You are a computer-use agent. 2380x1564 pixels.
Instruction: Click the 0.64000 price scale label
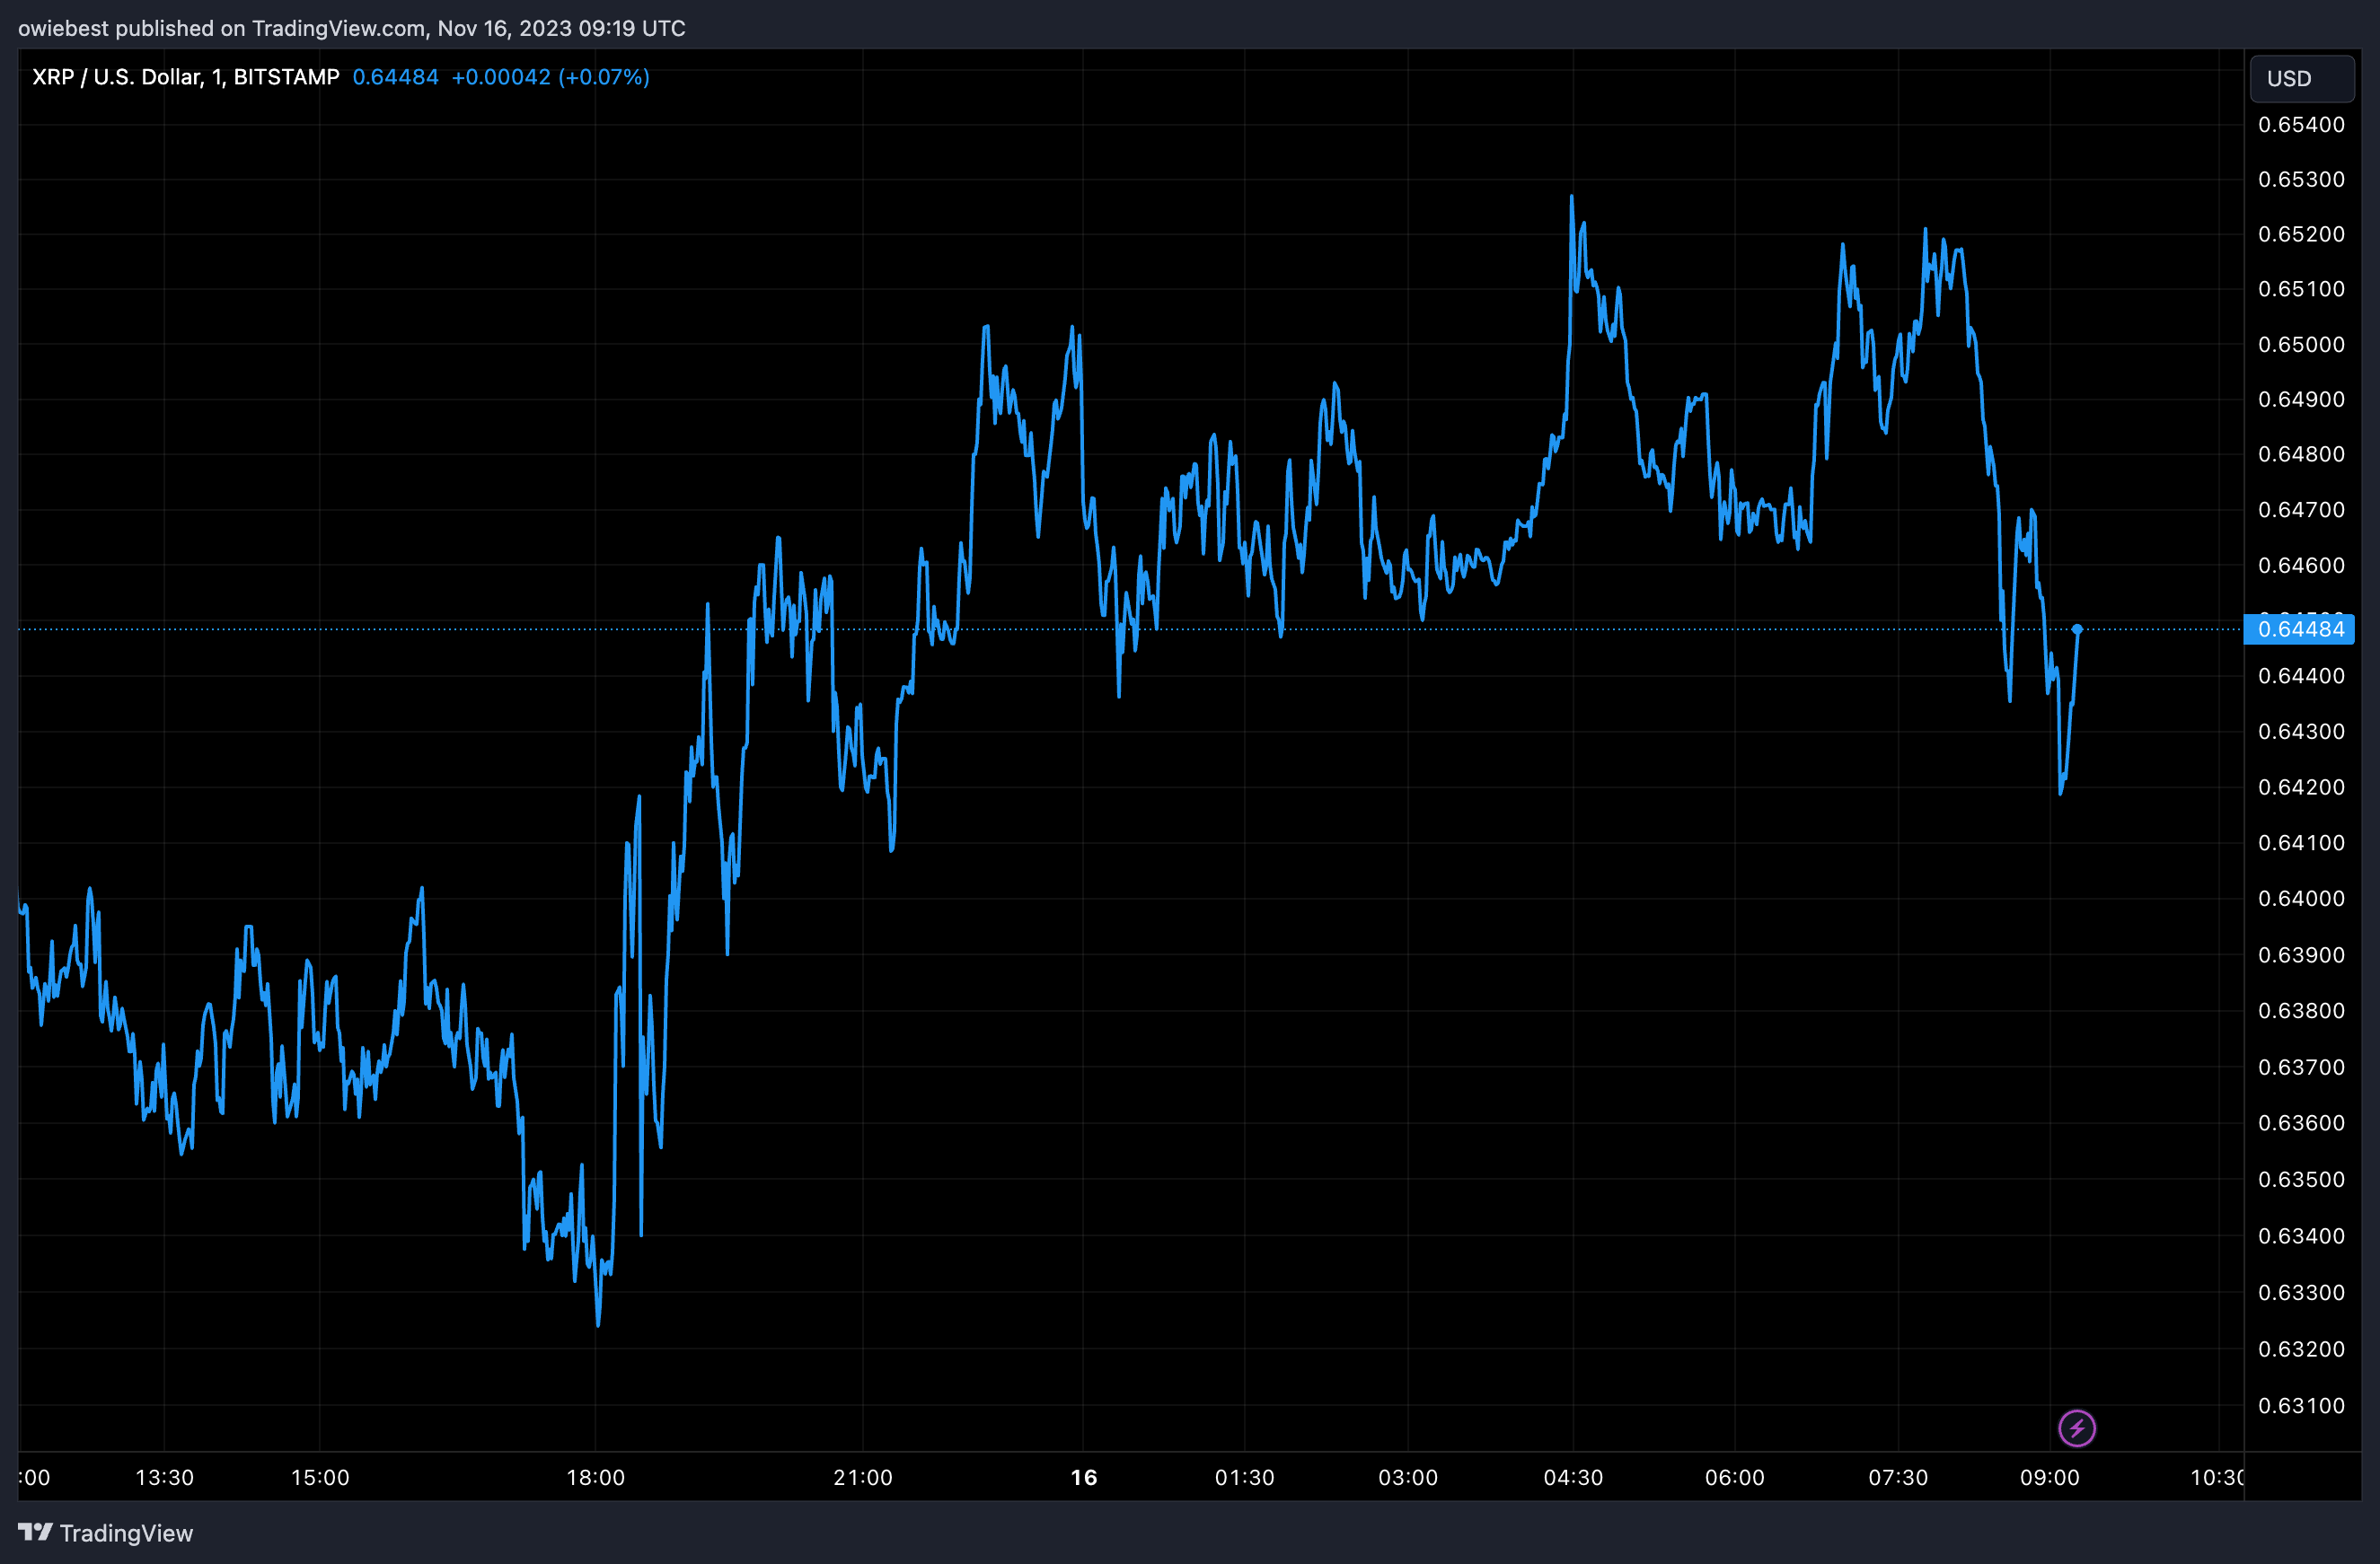point(2300,899)
